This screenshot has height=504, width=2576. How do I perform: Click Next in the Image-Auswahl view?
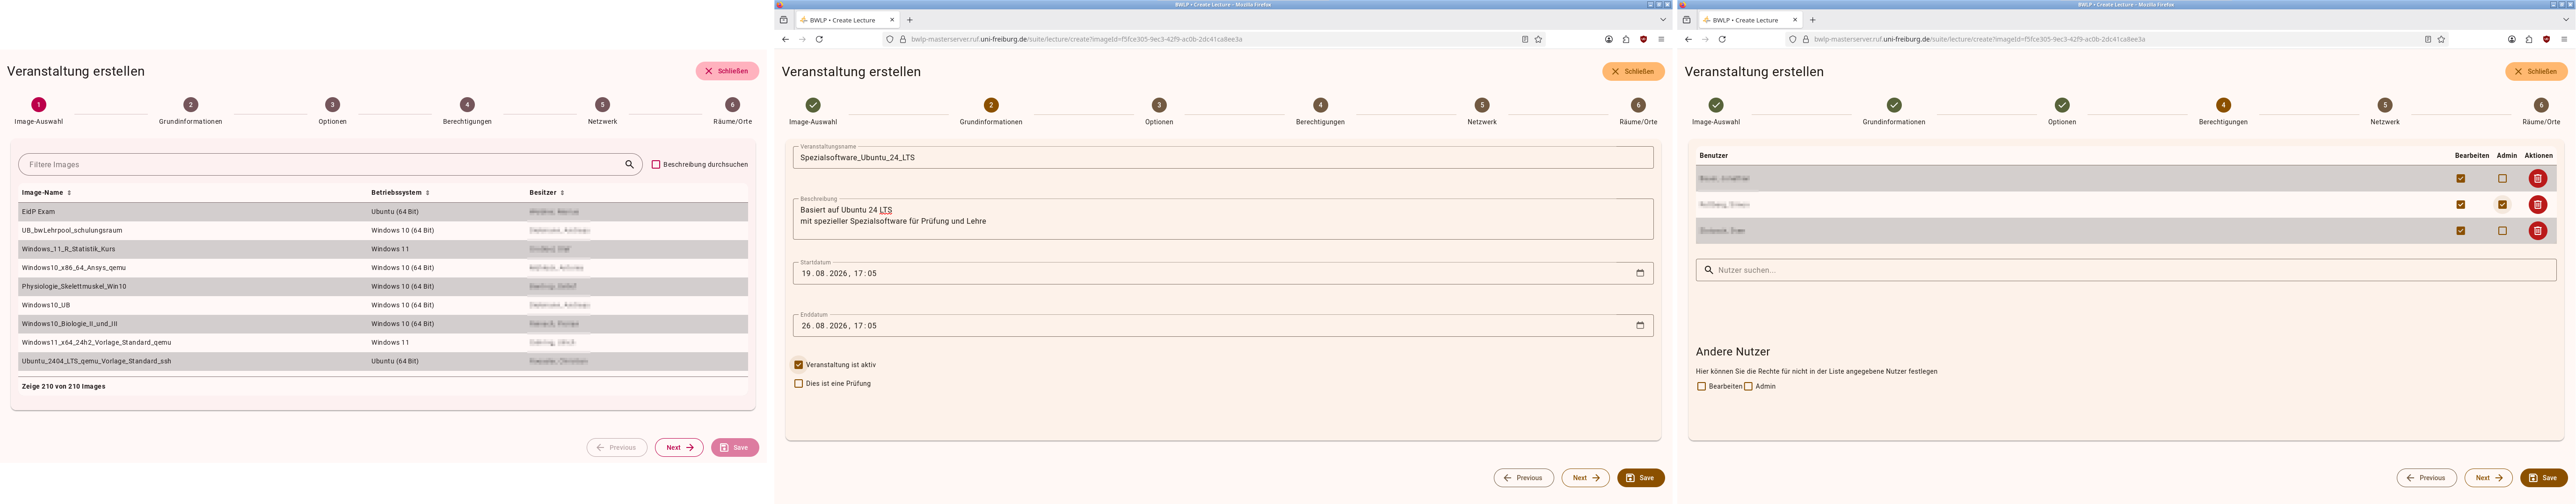(679, 448)
